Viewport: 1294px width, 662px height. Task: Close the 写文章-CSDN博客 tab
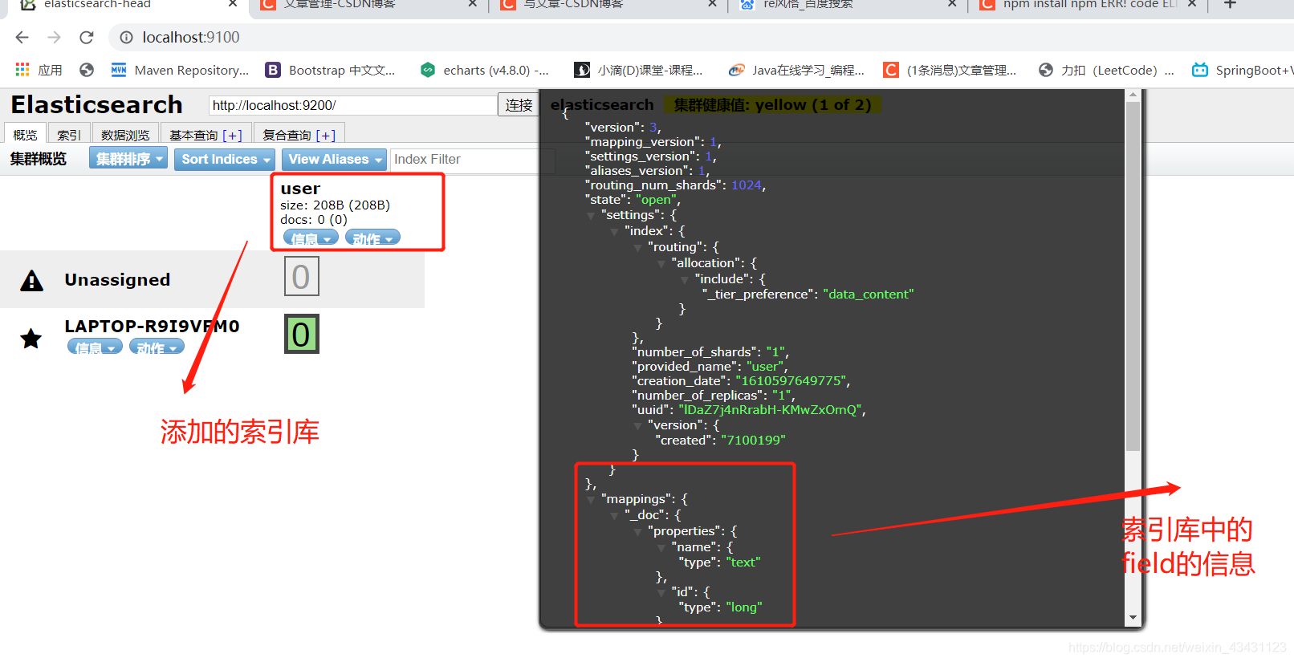pos(712,4)
